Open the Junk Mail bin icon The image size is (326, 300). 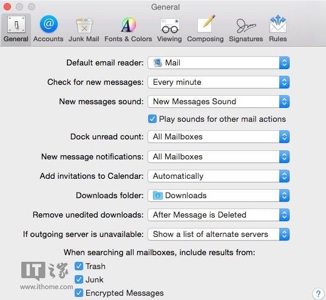pyautogui.click(x=84, y=25)
